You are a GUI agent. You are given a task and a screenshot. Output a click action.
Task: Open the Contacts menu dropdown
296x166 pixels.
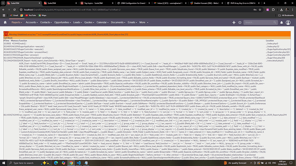[x=46, y=22]
